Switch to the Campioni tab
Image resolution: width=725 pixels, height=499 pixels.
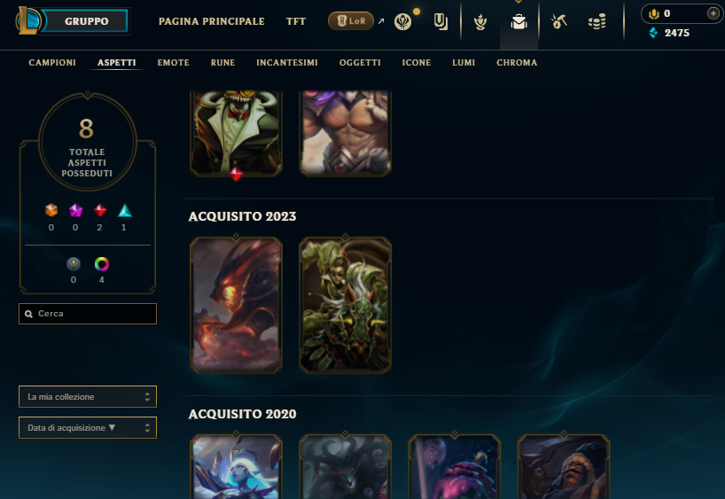[x=52, y=62]
